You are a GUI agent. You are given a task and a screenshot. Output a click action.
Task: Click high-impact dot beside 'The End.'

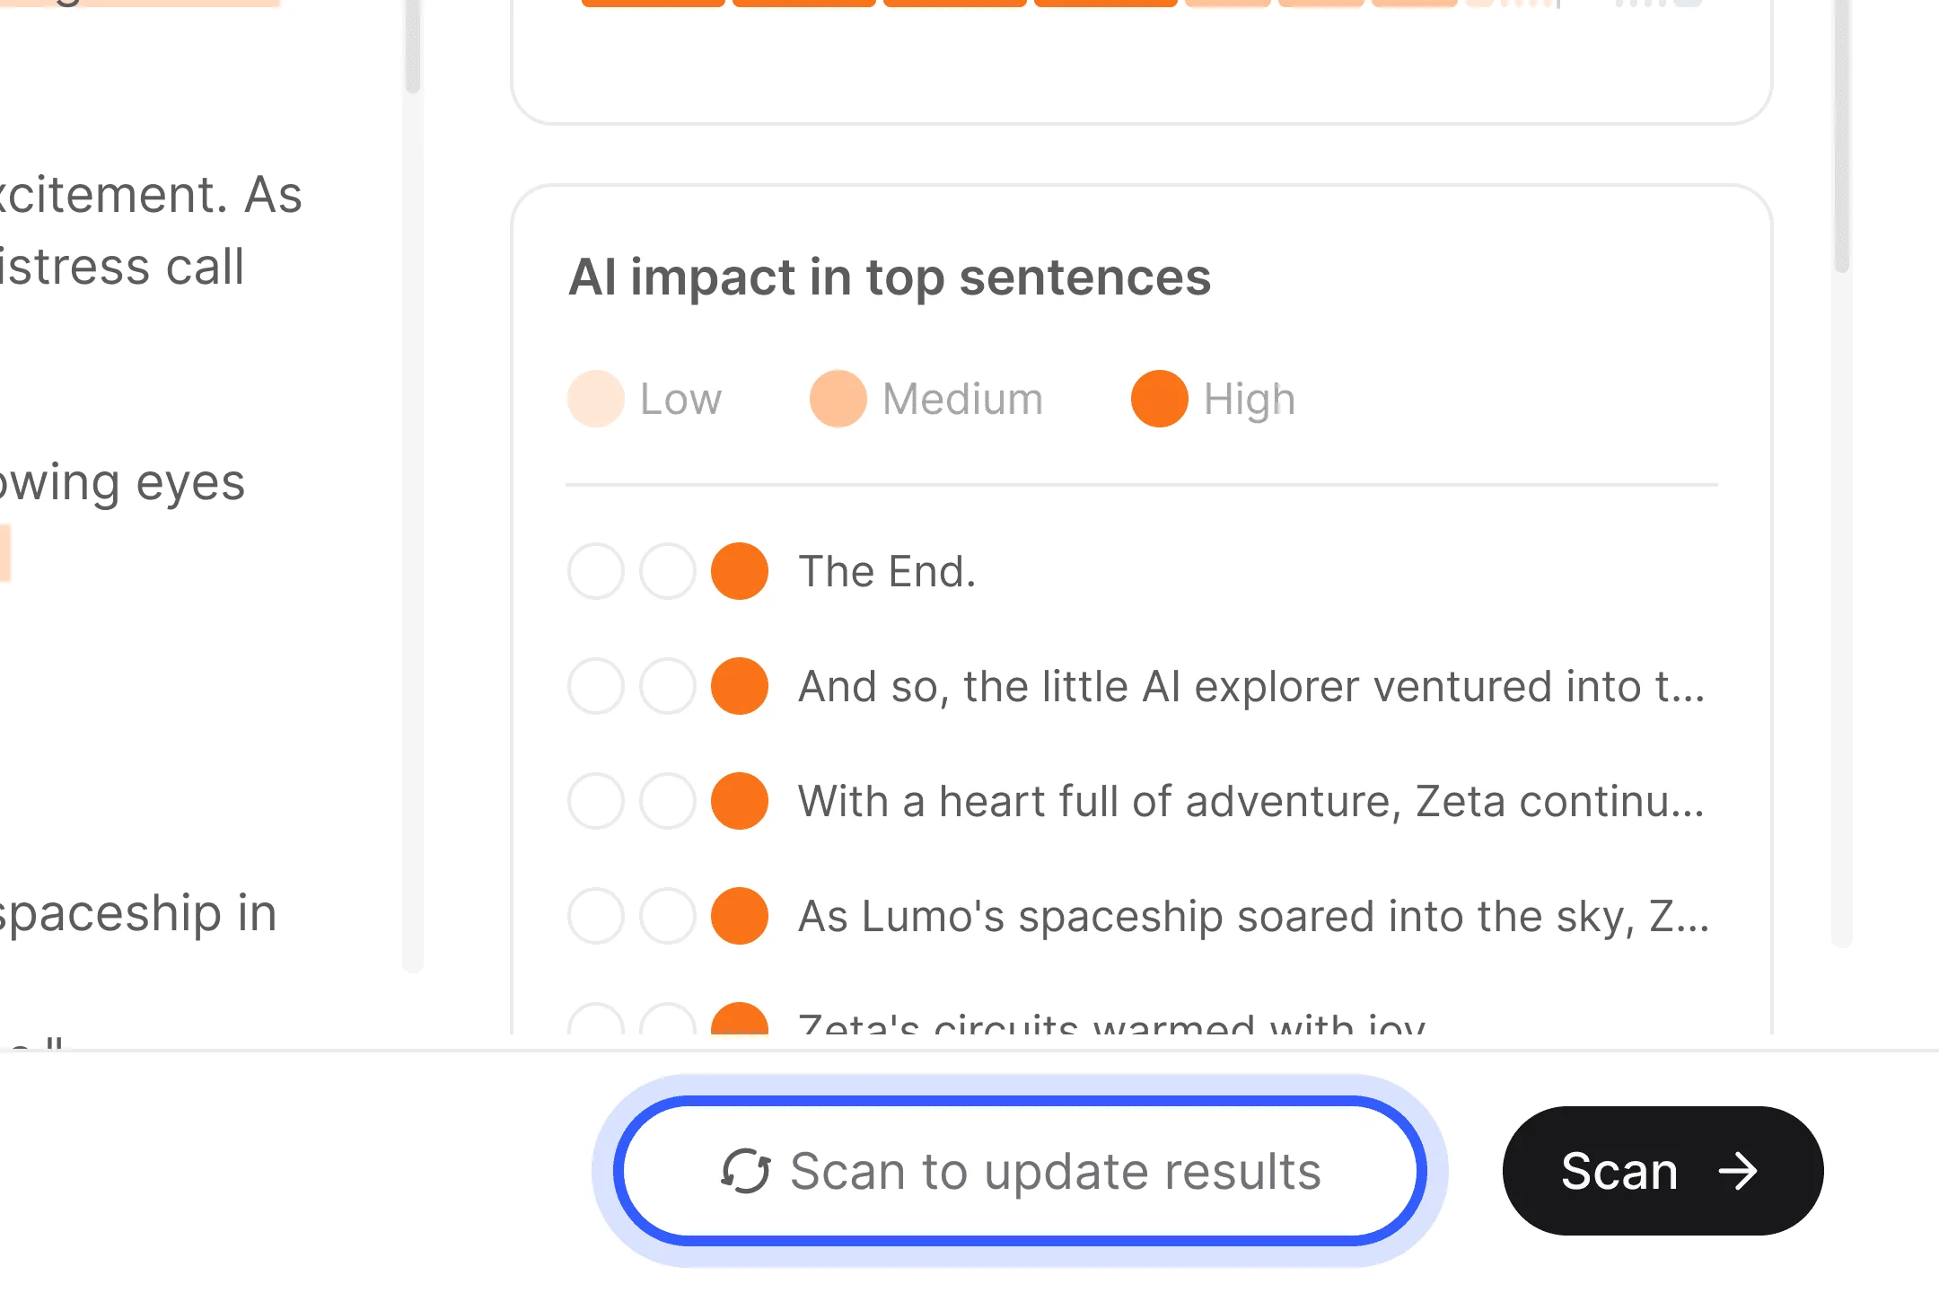(739, 571)
